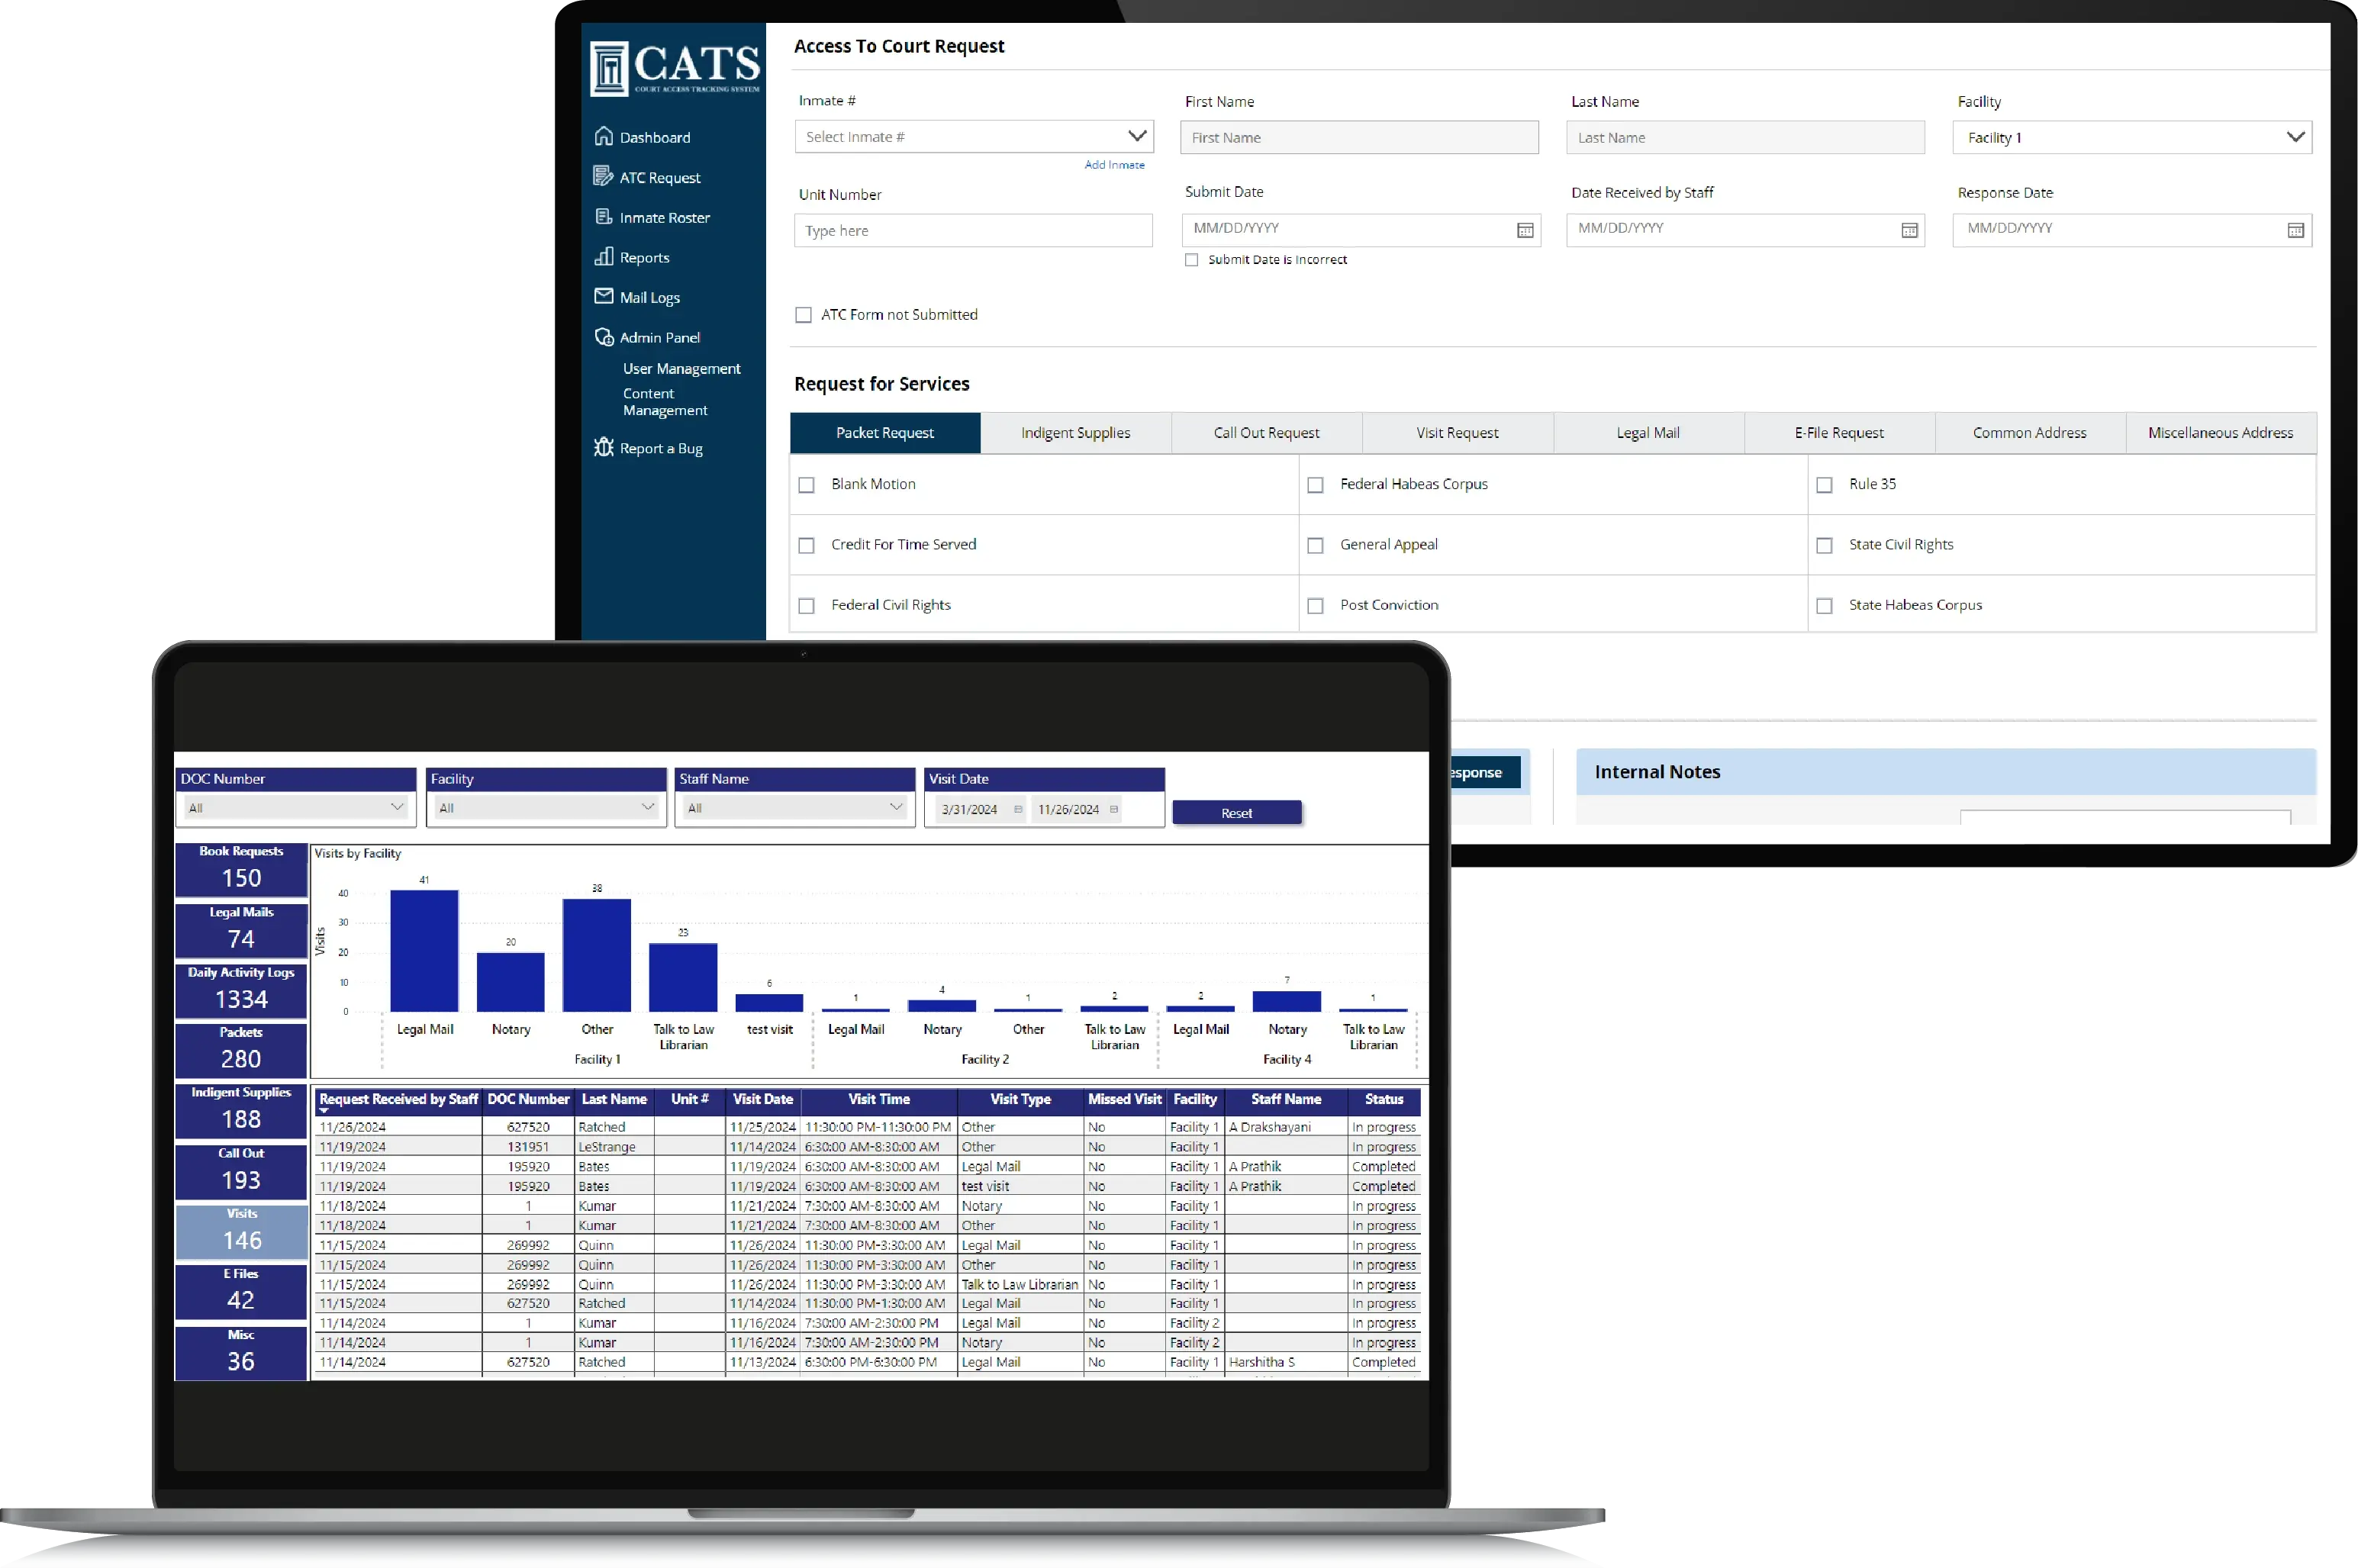Open the Admin Panel
The width and height of the screenshot is (2358, 1568).
click(660, 337)
